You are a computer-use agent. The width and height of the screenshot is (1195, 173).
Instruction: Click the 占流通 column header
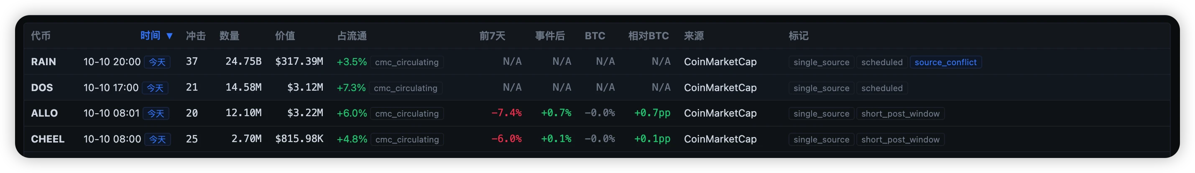pyautogui.click(x=352, y=36)
